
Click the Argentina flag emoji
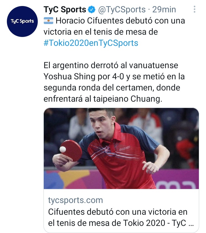click(48, 21)
